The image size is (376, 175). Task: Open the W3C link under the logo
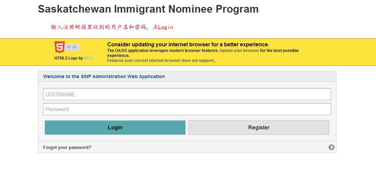pyautogui.click(x=89, y=58)
